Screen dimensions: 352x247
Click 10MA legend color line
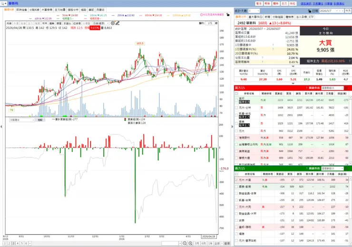pos(86,15)
